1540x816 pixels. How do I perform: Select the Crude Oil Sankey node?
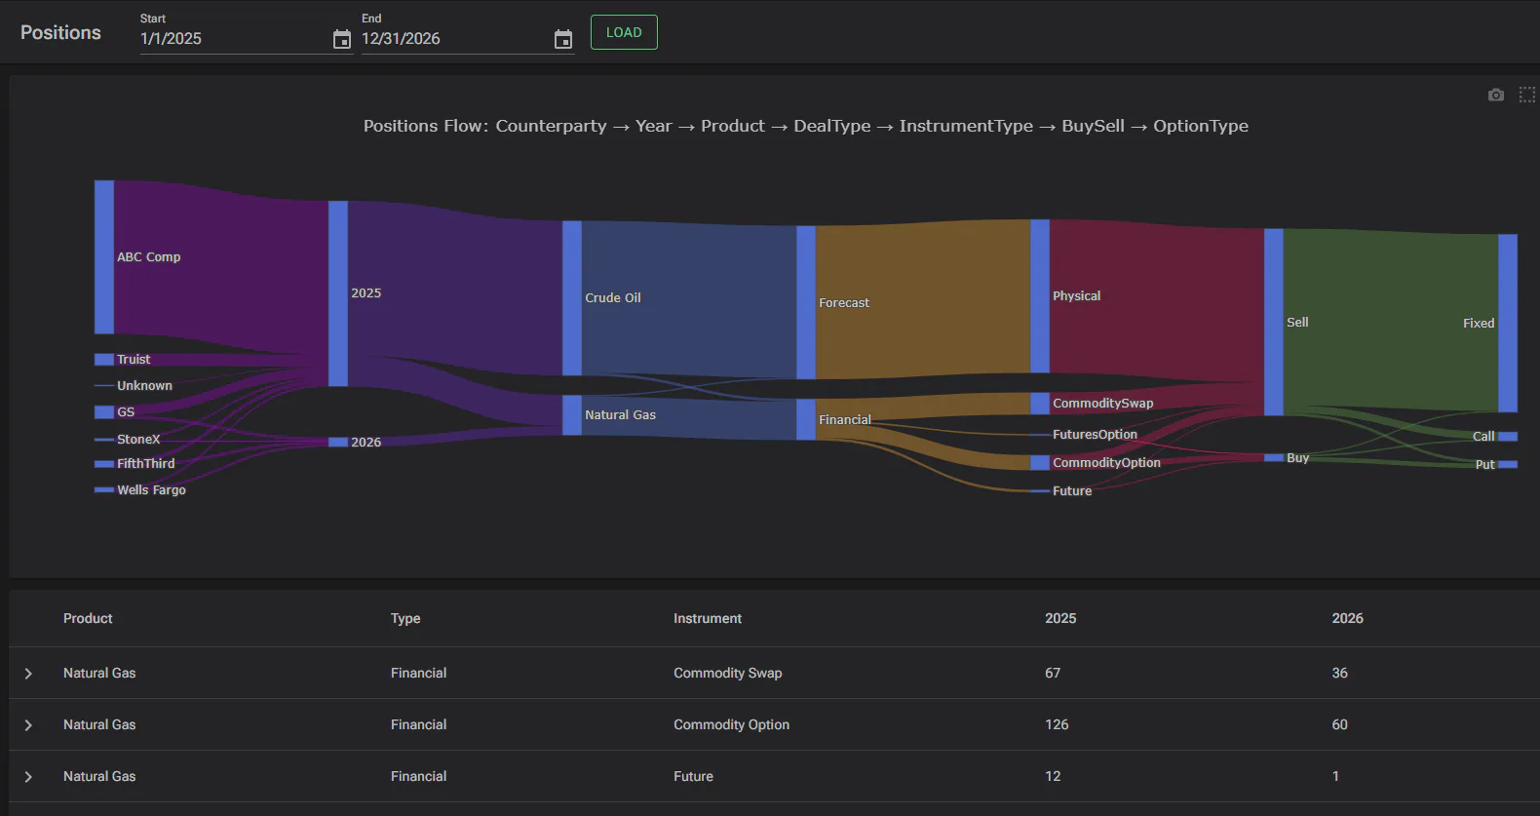pos(572,298)
